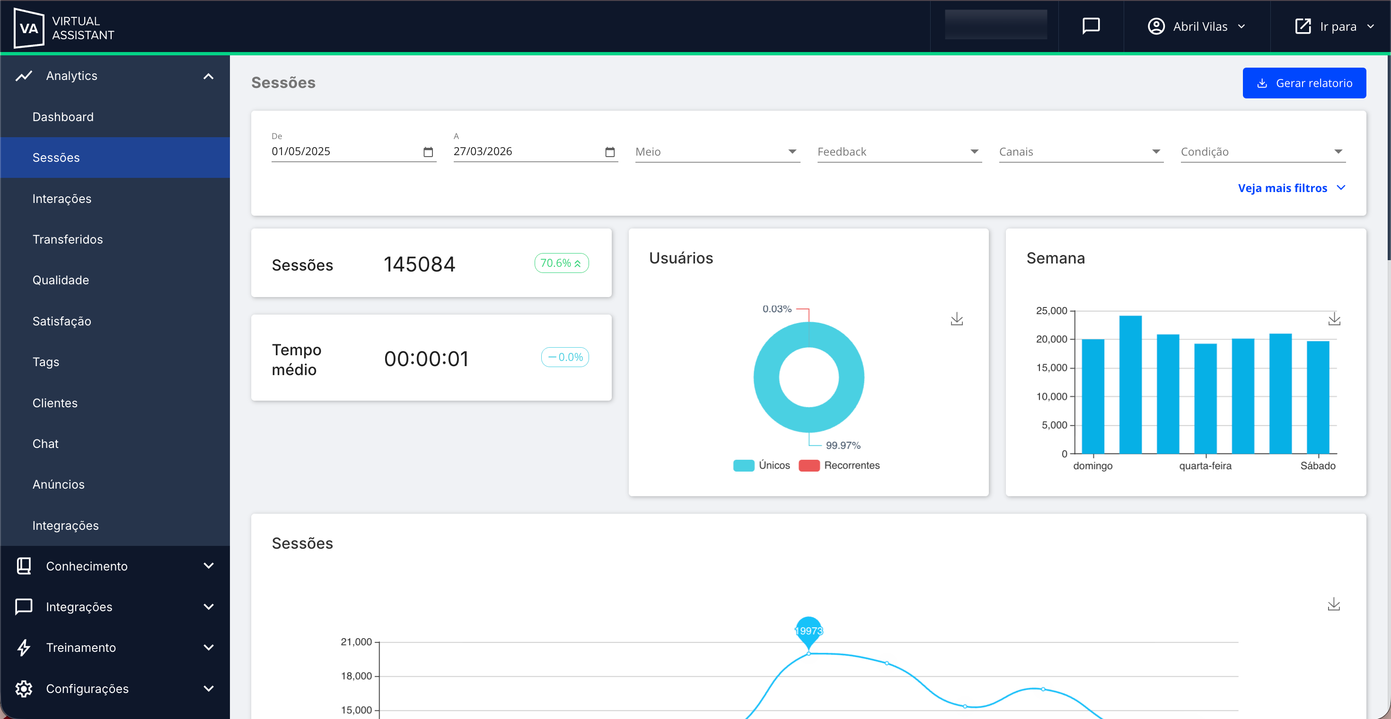Download the Semana bar chart
The width and height of the screenshot is (1391, 719).
pyautogui.click(x=1334, y=319)
